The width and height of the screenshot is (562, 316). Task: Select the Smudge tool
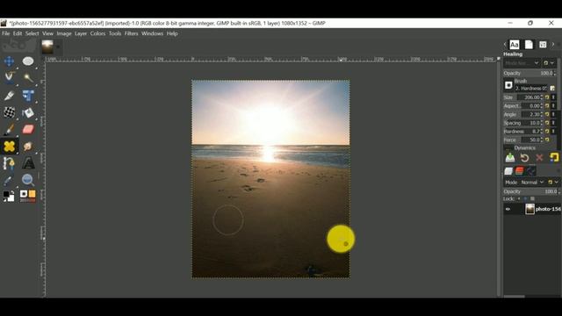point(28,147)
